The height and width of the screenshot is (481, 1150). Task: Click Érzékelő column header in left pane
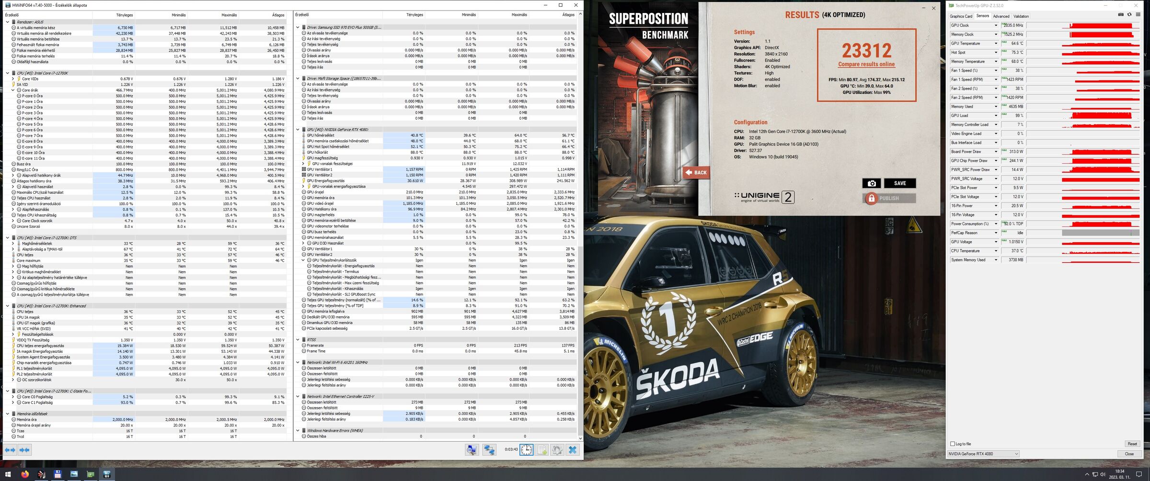[x=48, y=15]
